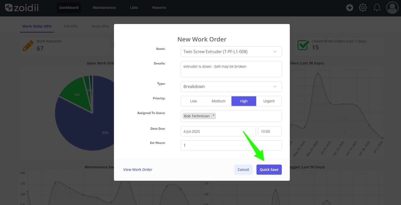This screenshot has width=401, height=205.
Task: Click the Work Requests count 67
Action: pos(40,48)
